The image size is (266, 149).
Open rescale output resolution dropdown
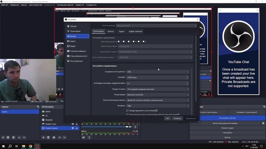pos(155,58)
